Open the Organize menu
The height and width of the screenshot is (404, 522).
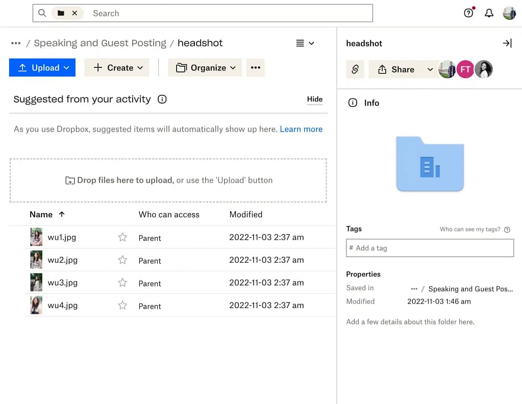point(206,68)
